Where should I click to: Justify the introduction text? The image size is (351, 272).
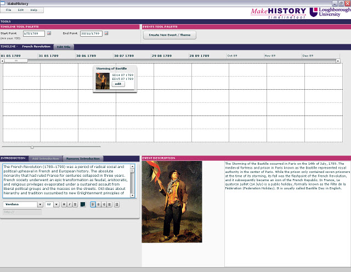click(x=110, y=204)
